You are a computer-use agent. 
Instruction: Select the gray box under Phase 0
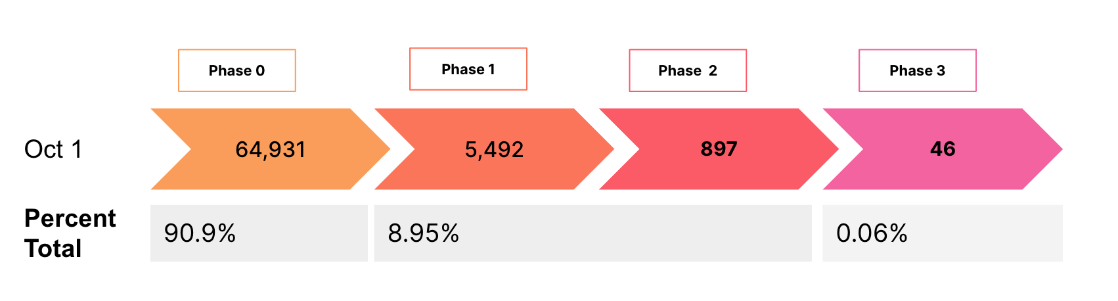coord(259,233)
